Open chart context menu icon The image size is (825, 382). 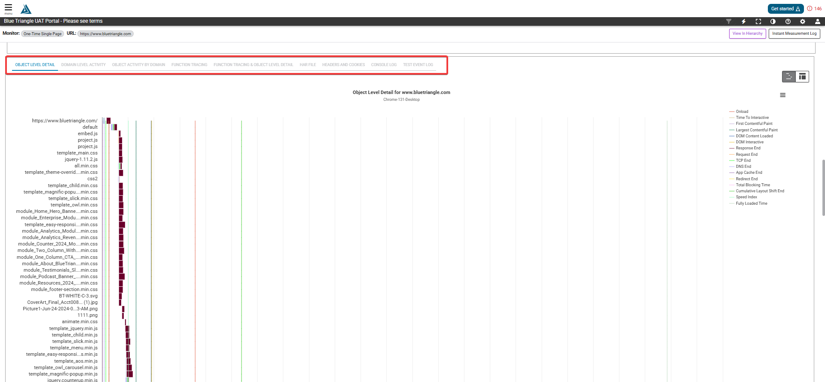point(782,95)
